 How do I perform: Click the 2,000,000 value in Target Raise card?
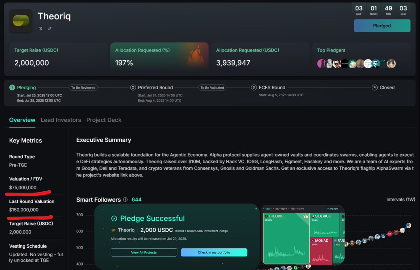[x=31, y=63]
